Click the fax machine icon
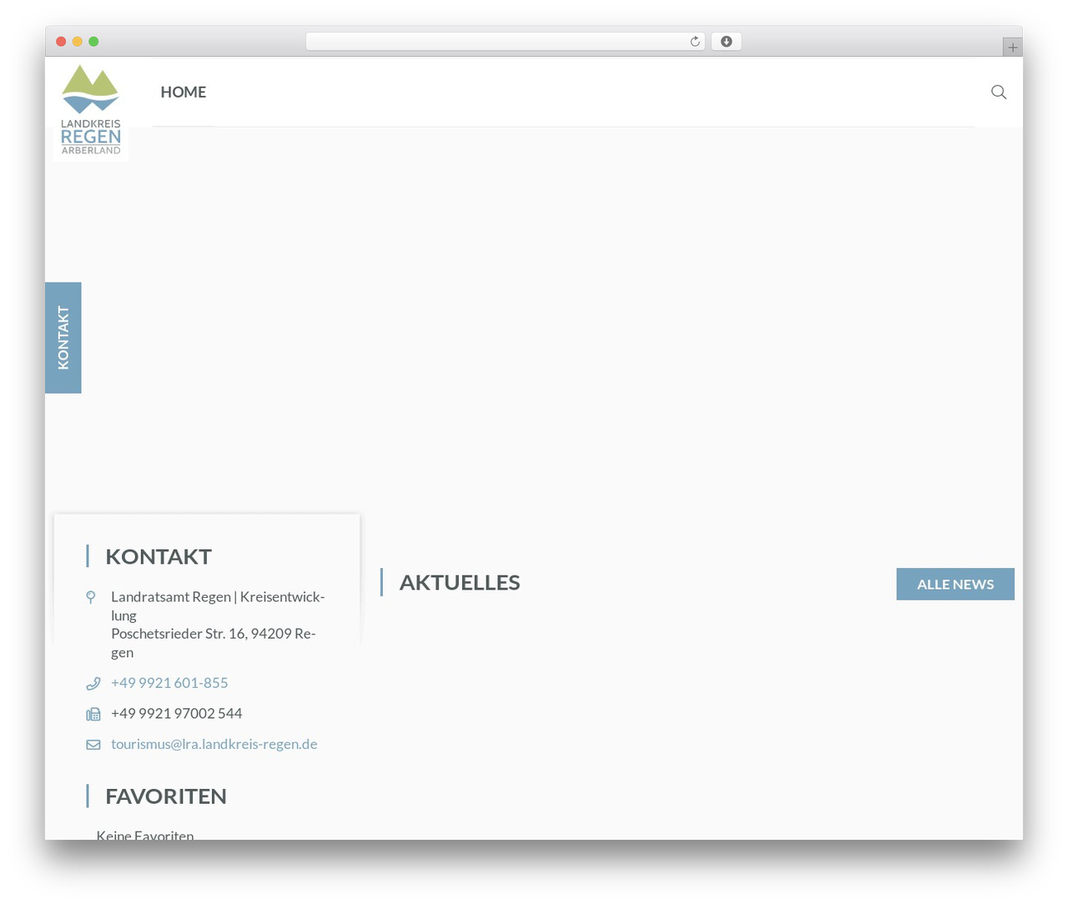The height and width of the screenshot is (904, 1068). (x=93, y=714)
